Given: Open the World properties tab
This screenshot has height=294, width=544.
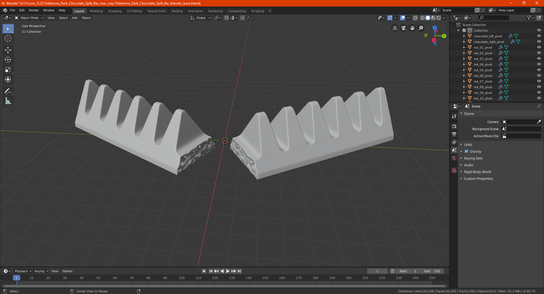Looking at the screenshot, I should [x=454, y=158].
